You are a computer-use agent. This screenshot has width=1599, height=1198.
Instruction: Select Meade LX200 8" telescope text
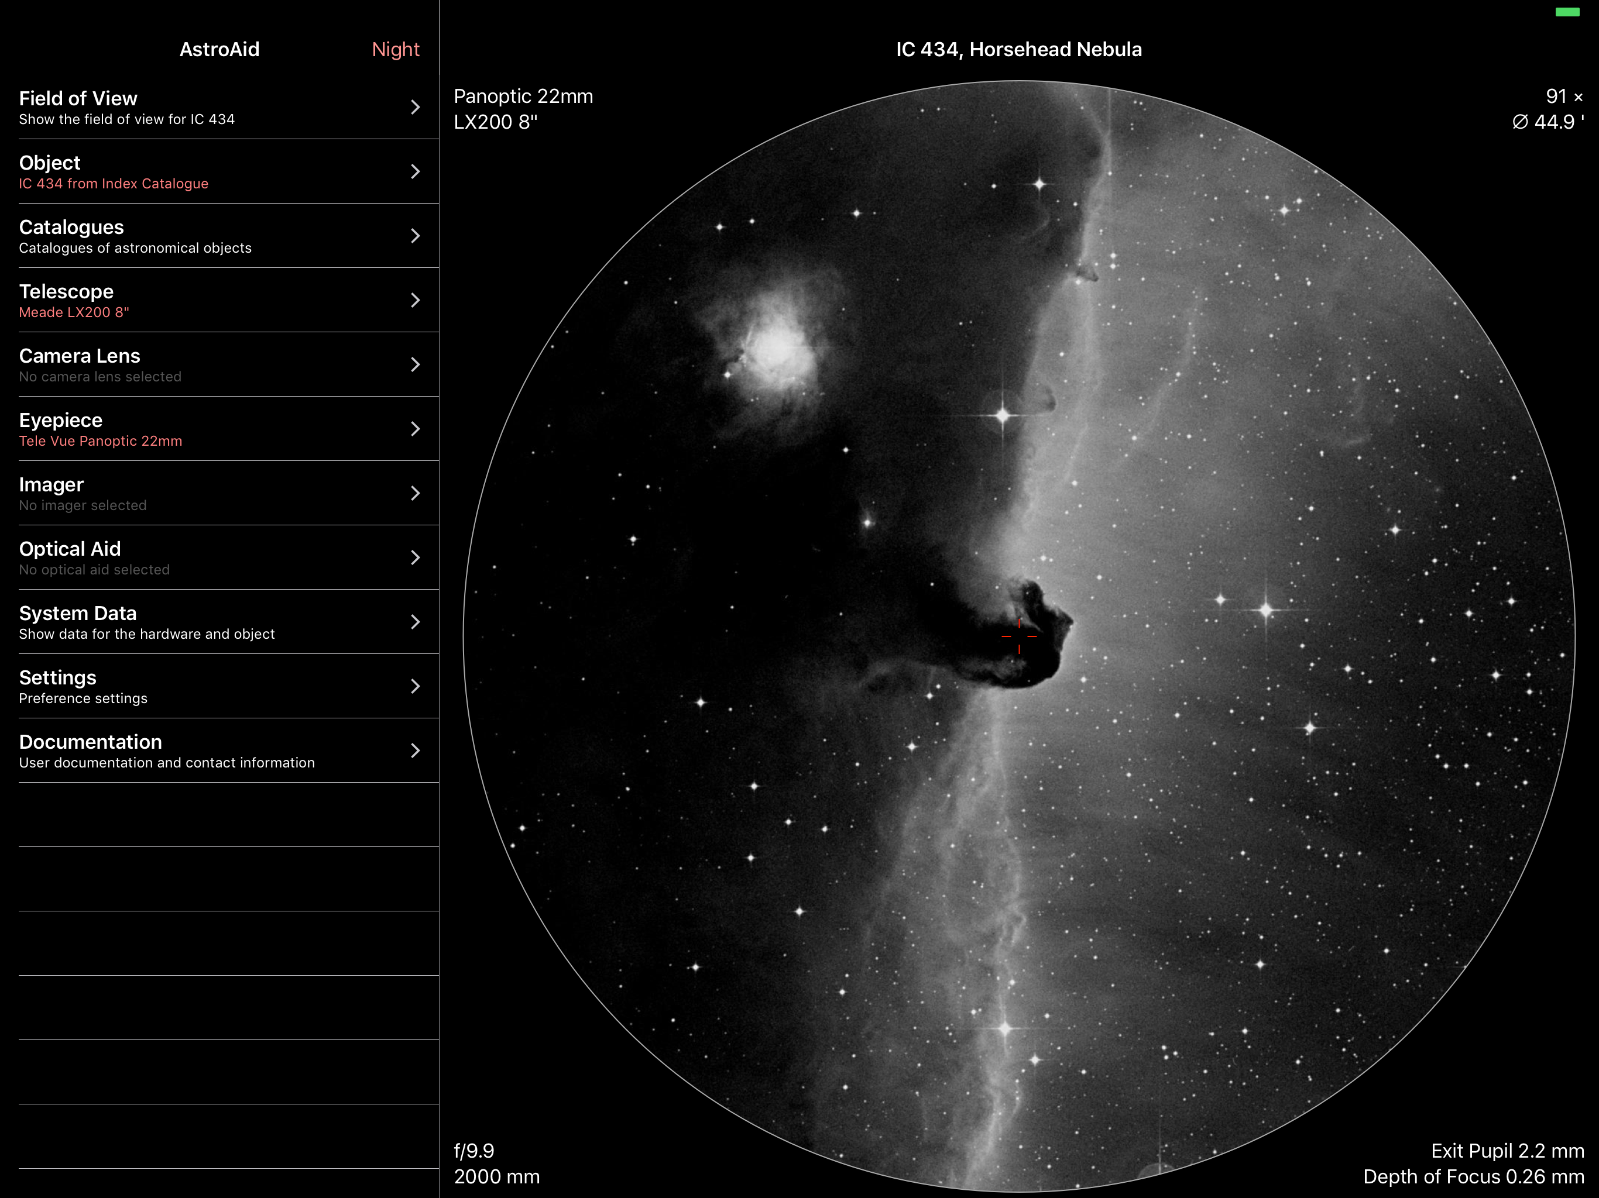coord(74,312)
